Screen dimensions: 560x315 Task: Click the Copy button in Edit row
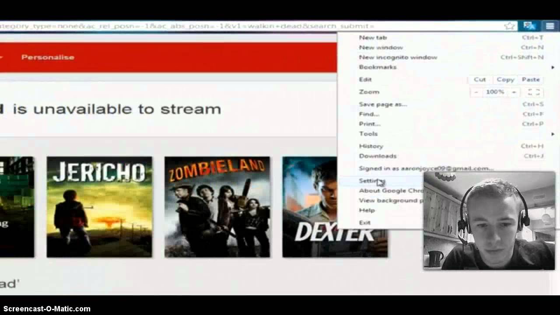pyautogui.click(x=505, y=80)
